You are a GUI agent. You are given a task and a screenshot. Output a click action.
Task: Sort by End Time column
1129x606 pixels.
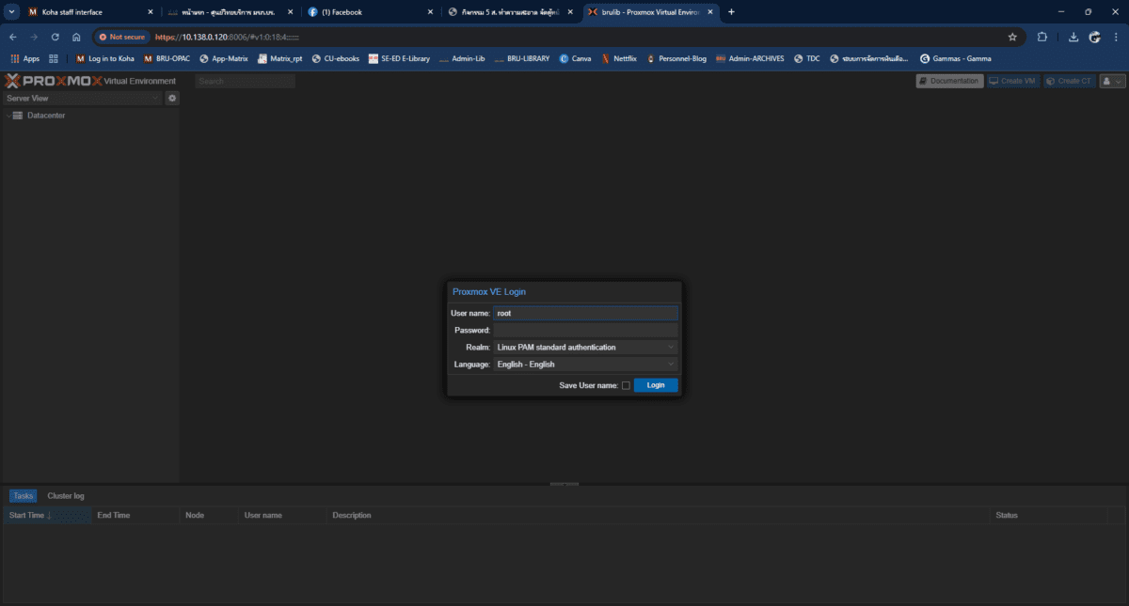[135, 515]
